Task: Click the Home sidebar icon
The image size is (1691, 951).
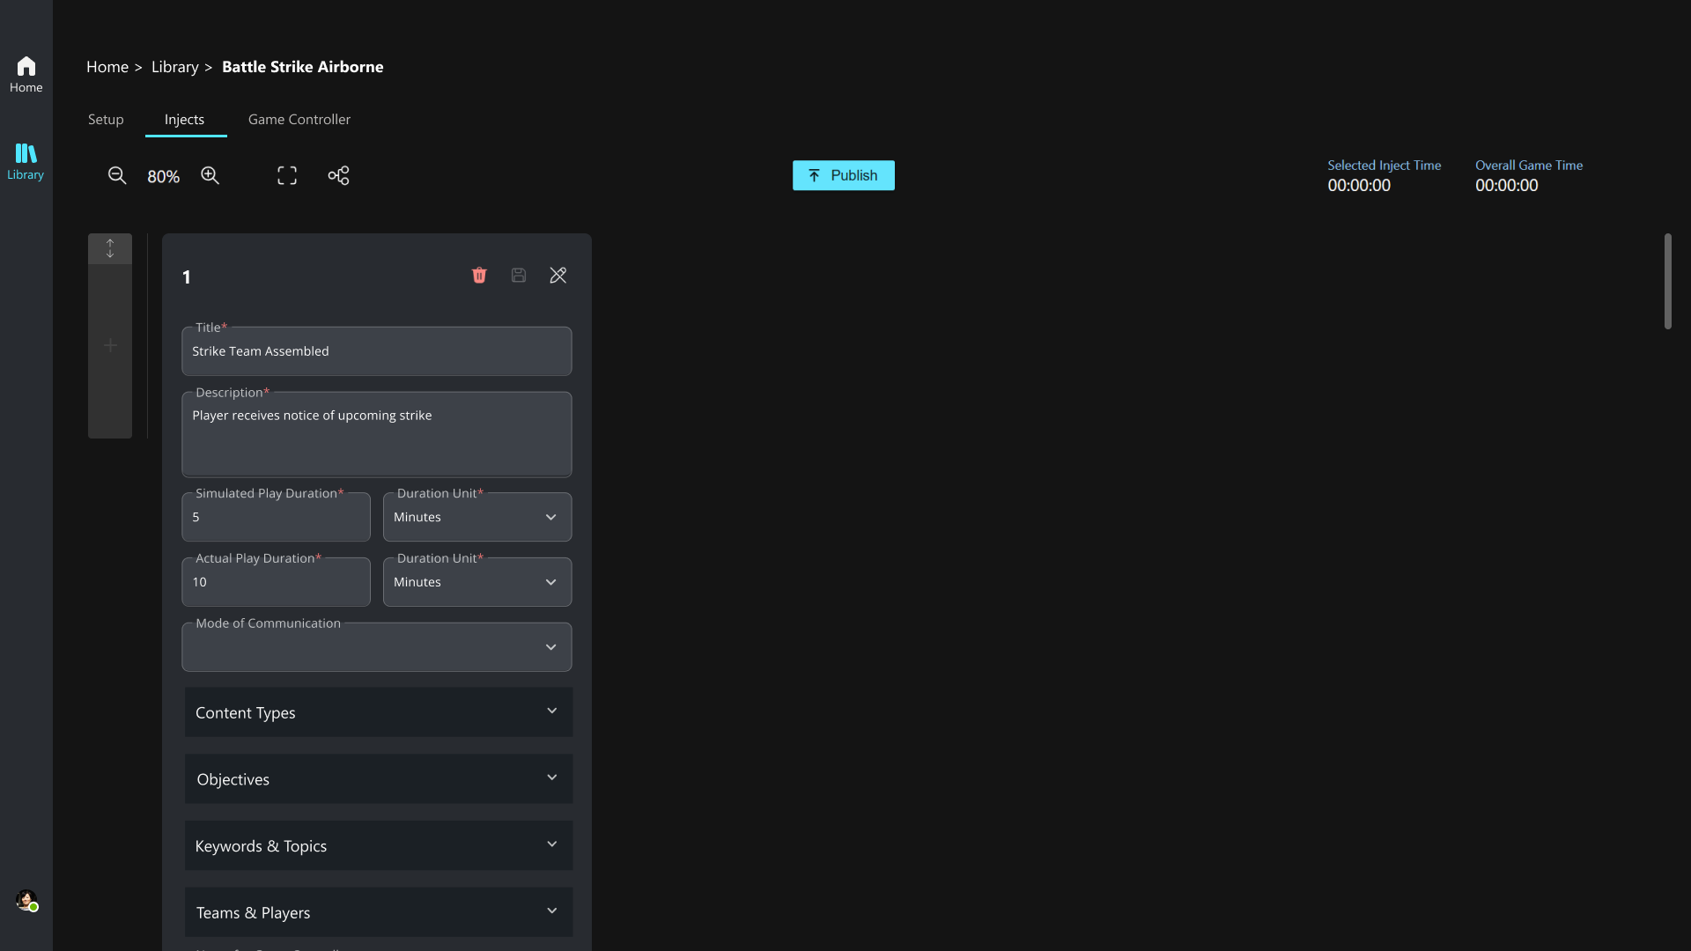Action: (26, 75)
